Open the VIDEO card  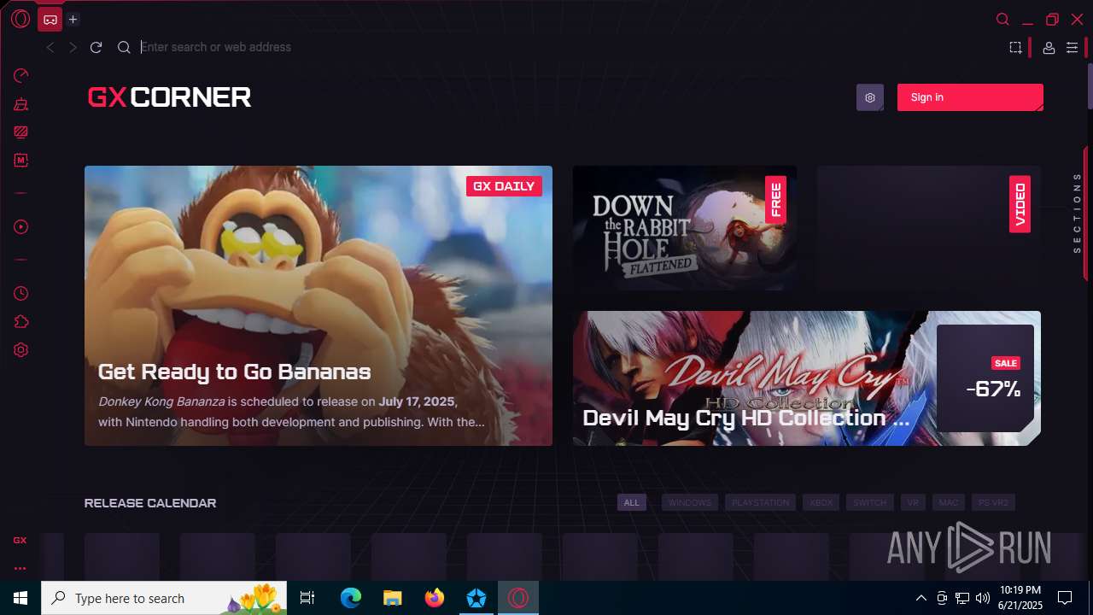[929, 228]
